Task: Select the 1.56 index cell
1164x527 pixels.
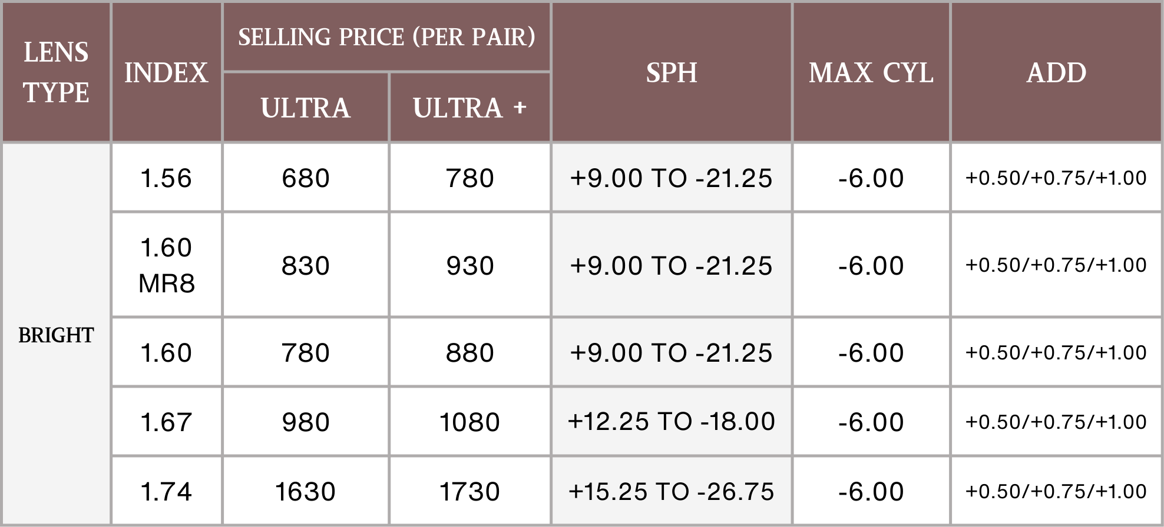Action: point(166,178)
